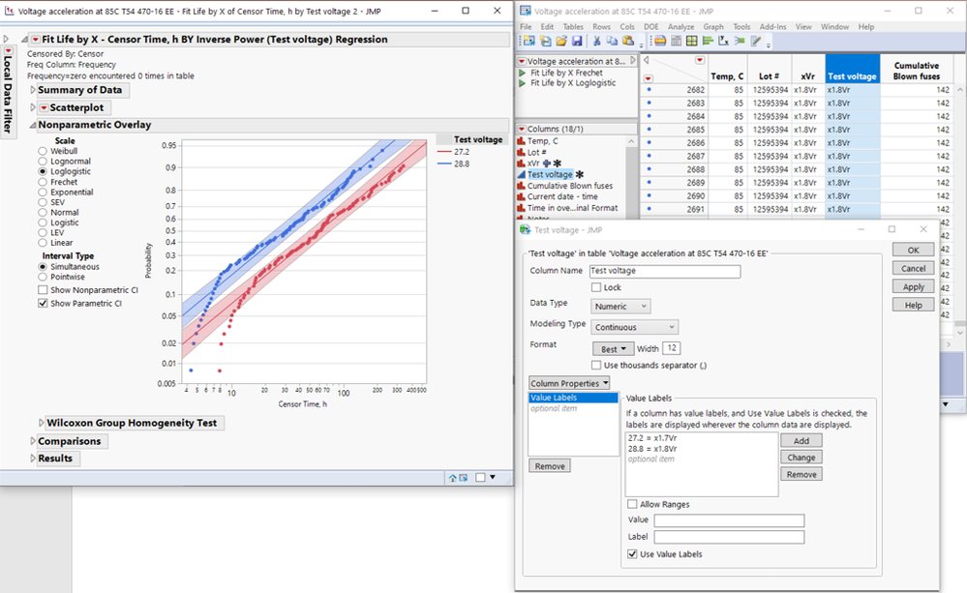This screenshot has width=967, height=593.
Task: Run the Fit Life by X Frechet script
Action: [x=523, y=73]
